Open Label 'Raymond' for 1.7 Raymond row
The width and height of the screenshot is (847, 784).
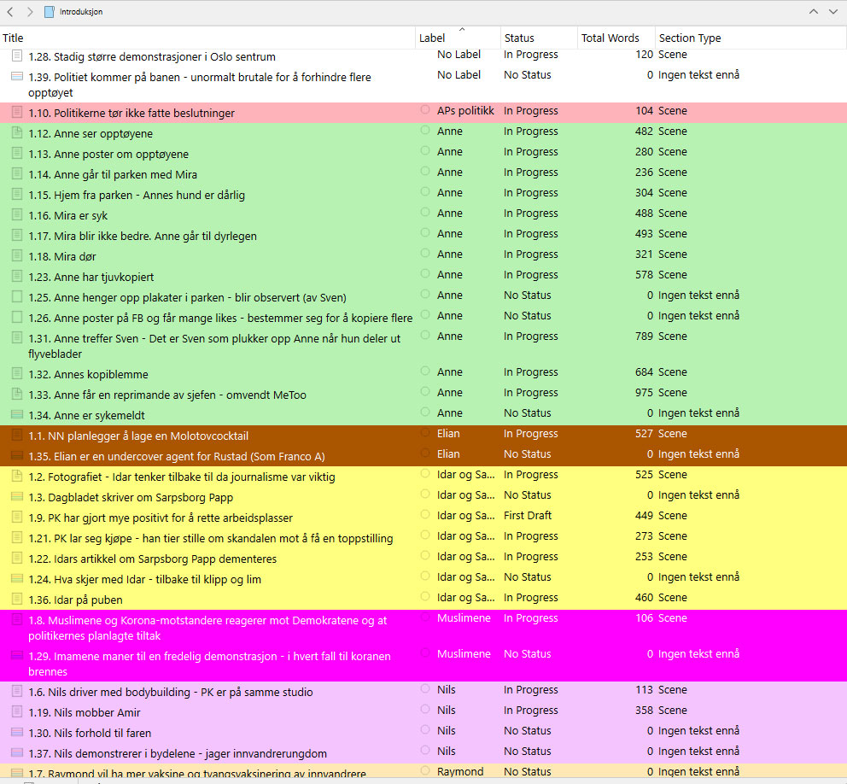point(460,771)
